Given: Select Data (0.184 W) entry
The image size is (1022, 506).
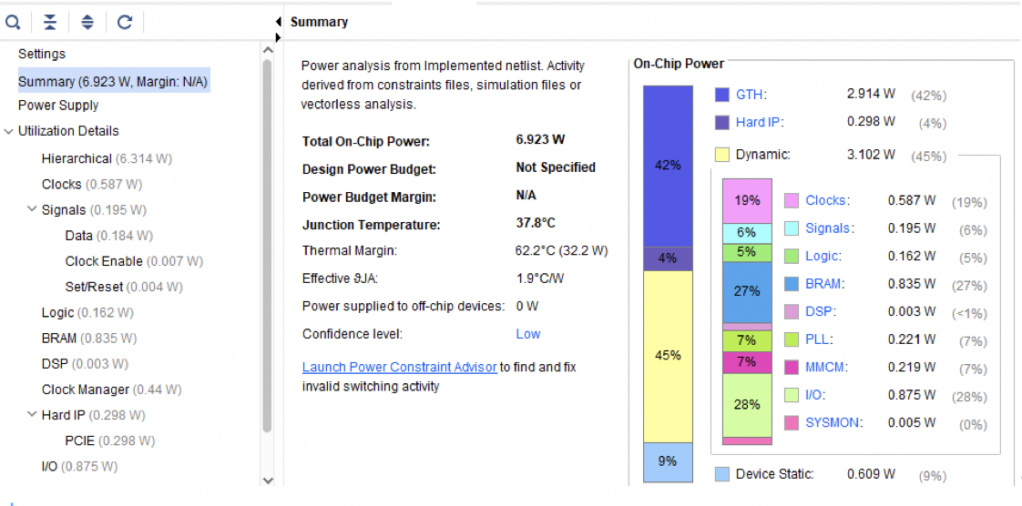Looking at the screenshot, I should [x=108, y=235].
